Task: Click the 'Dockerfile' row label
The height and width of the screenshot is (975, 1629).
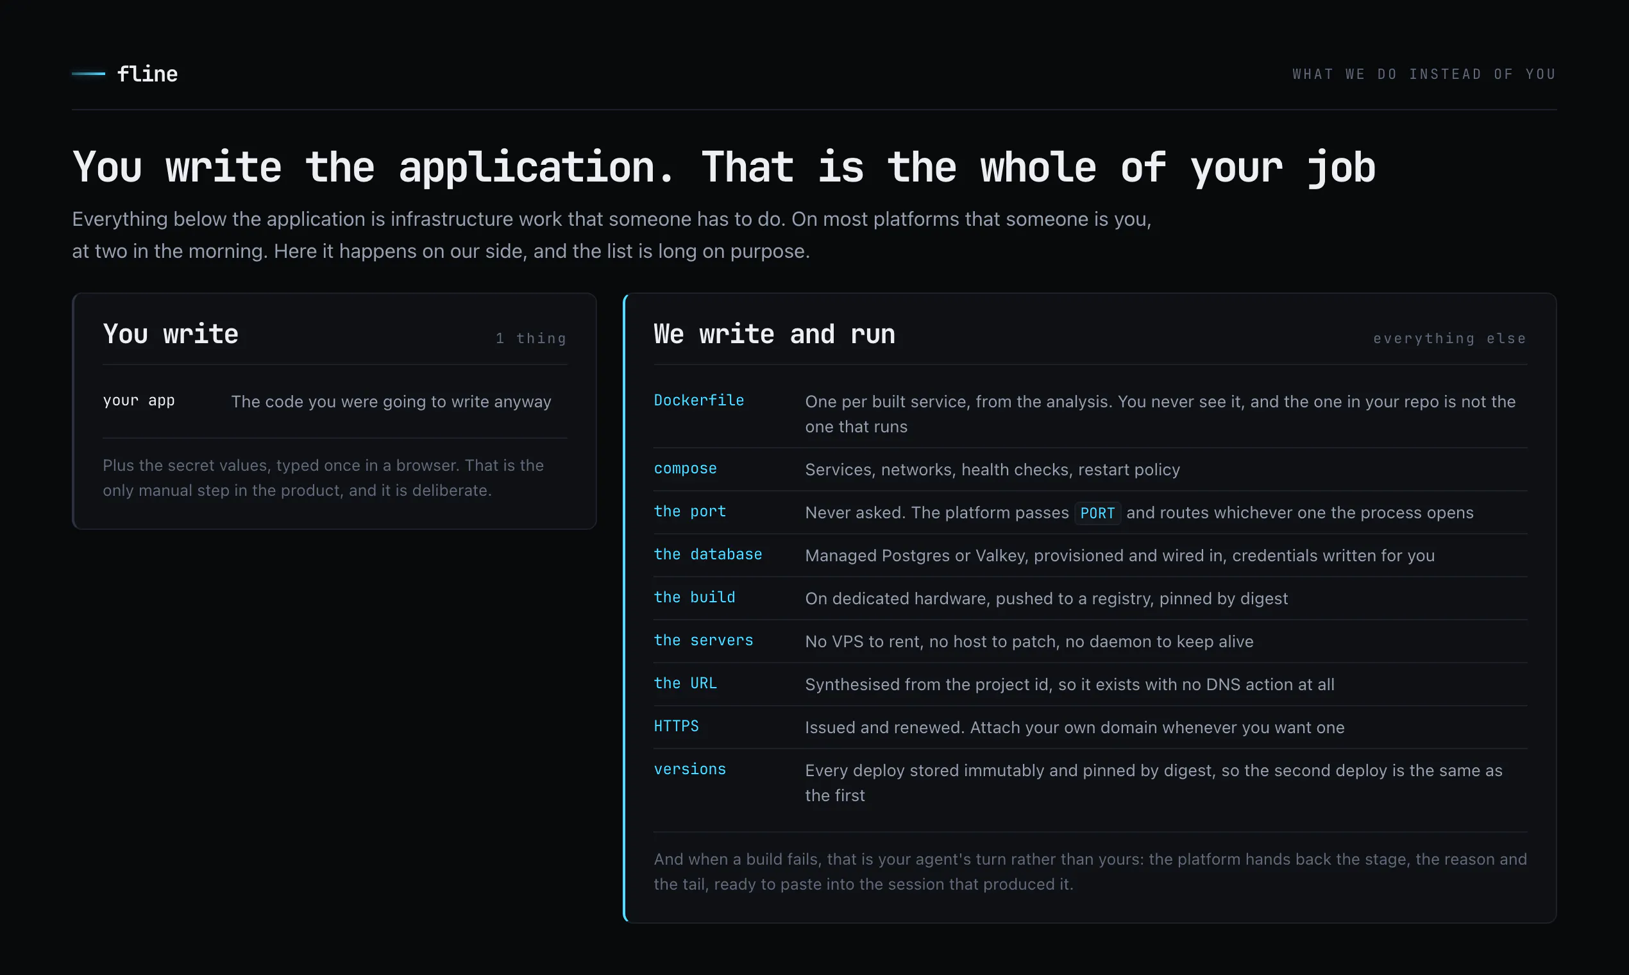Action: 699,400
